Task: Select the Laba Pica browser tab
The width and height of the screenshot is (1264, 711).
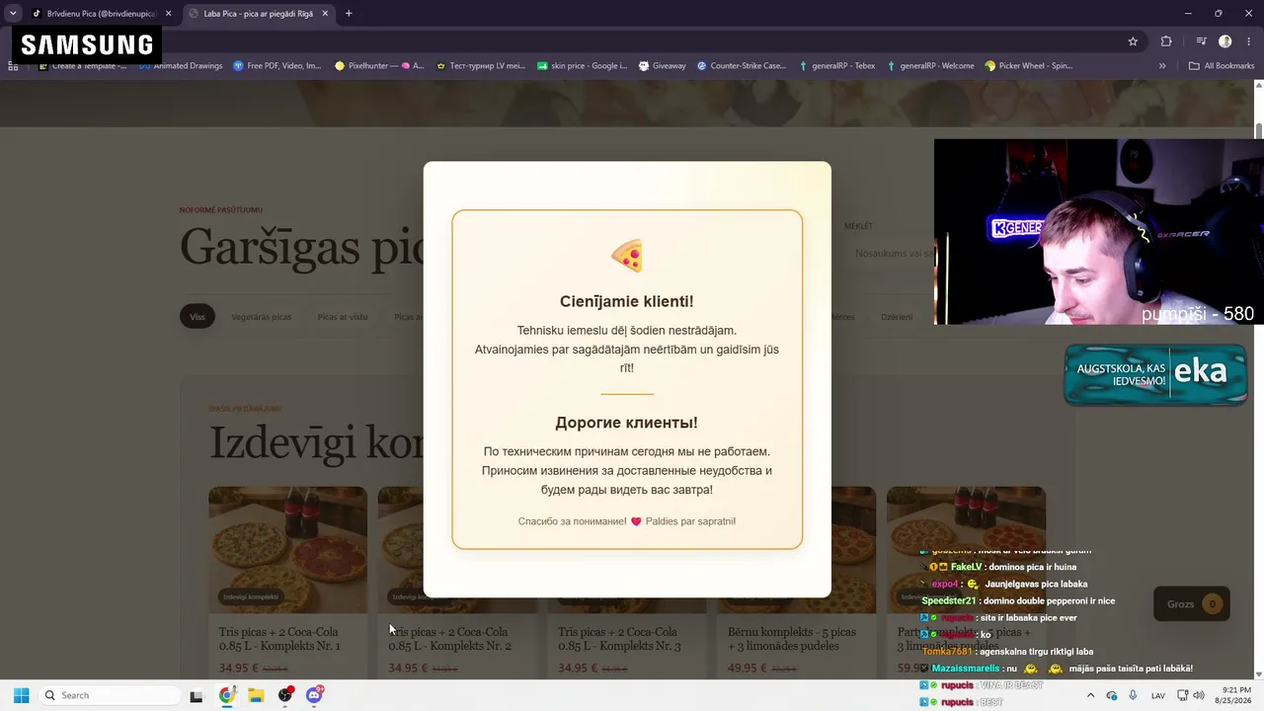Action: click(259, 14)
